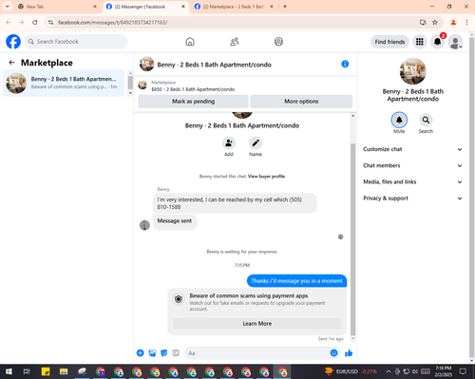
Task: Open Windows Start menu
Action: (9, 371)
